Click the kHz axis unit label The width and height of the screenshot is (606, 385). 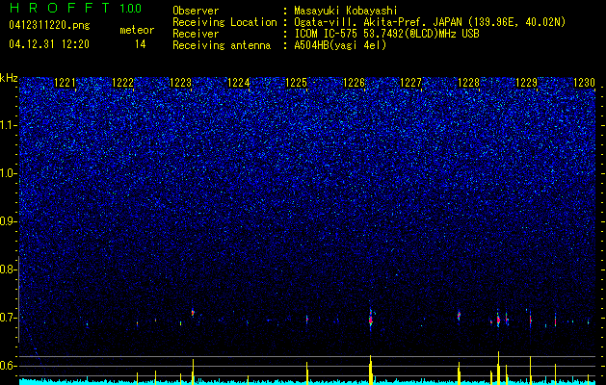point(9,78)
